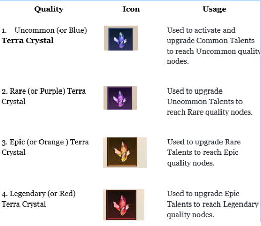Click the blue Uncommon Terra Crystal icon
Screen dimensions: 261x226
121,39
